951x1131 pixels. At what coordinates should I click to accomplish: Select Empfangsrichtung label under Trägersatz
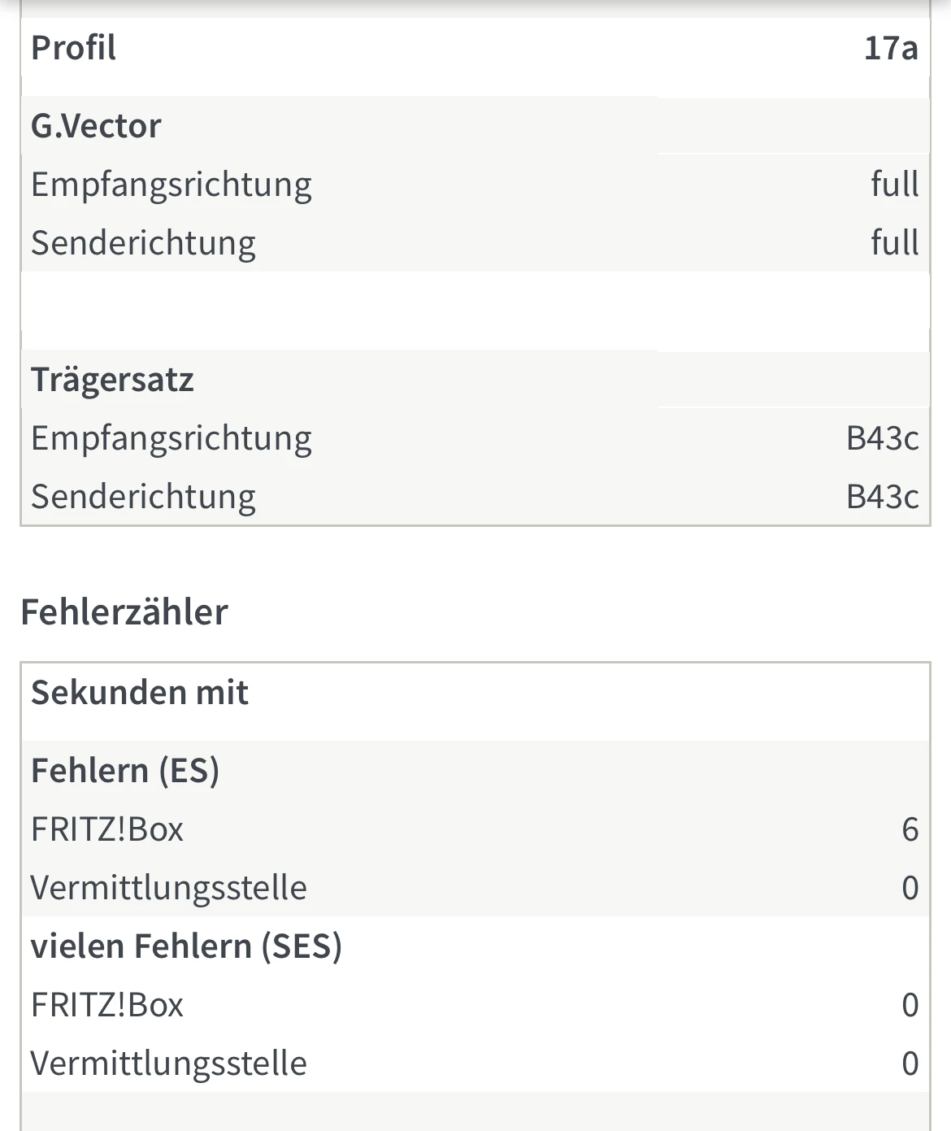click(x=171, y=438)
